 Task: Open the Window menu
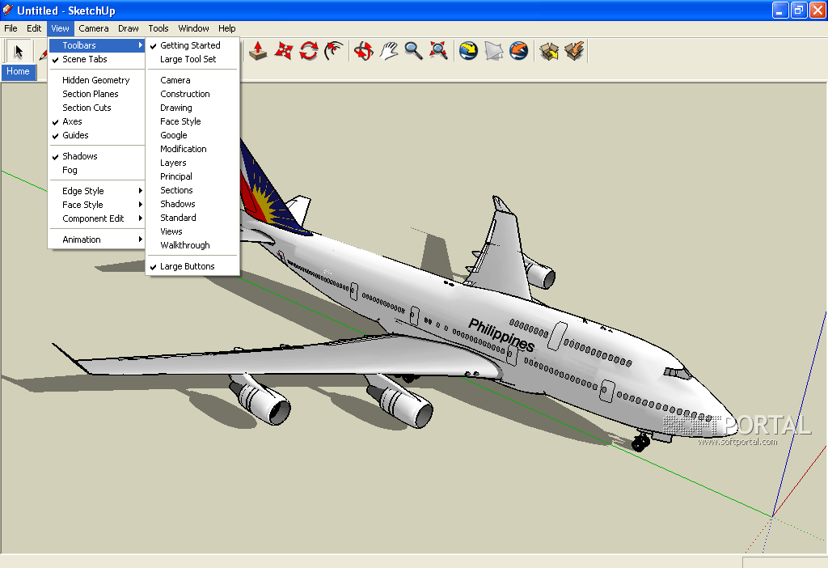[x=193, y=28]
